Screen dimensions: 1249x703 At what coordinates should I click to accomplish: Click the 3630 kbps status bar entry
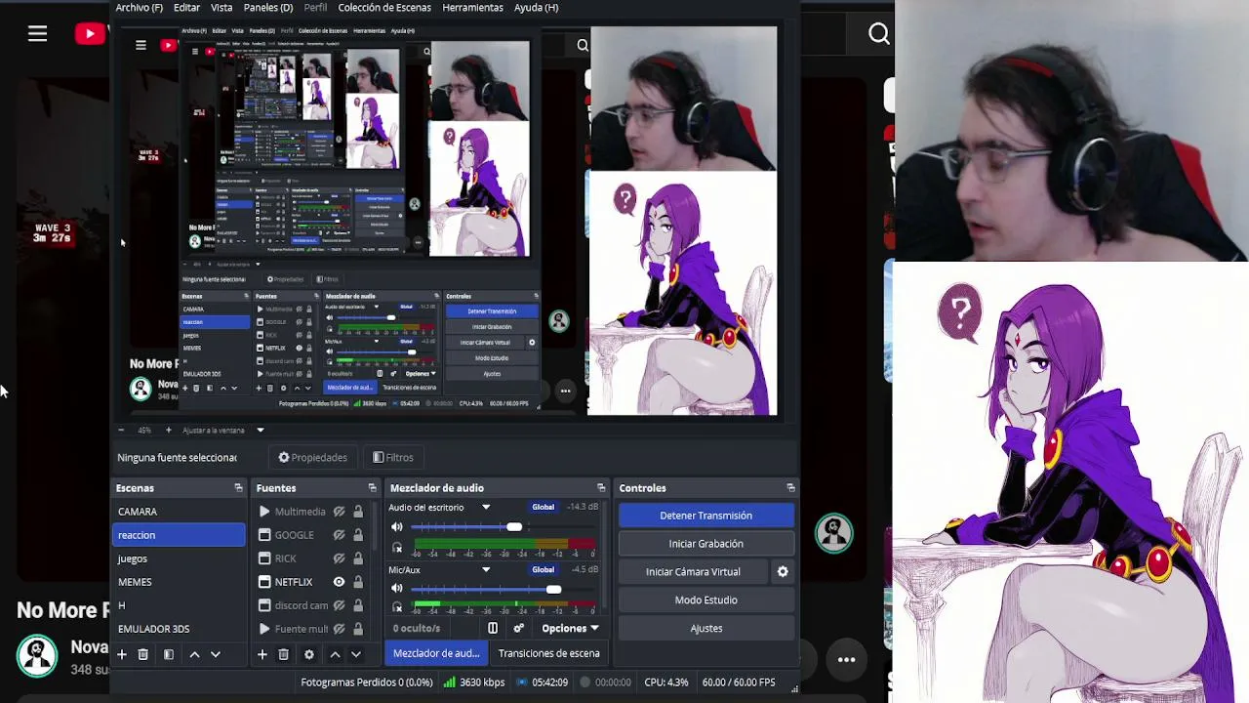click(x=472, y=682)
